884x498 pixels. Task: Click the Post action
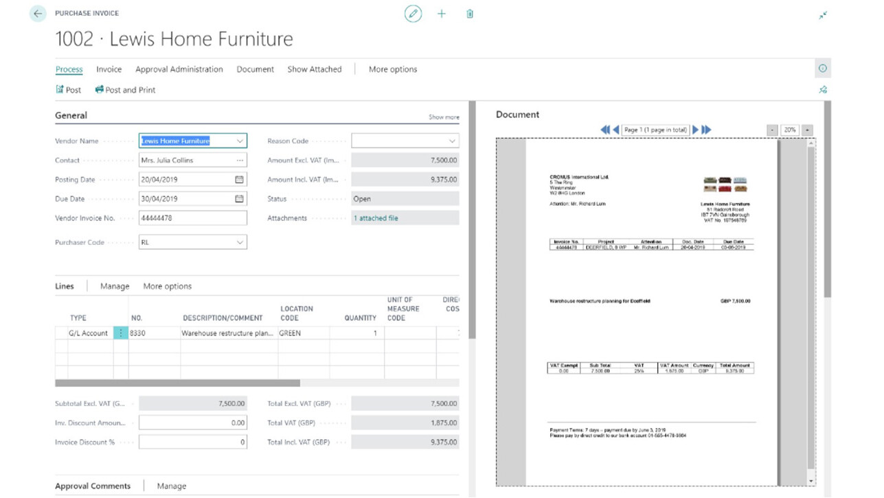(69, 90)
